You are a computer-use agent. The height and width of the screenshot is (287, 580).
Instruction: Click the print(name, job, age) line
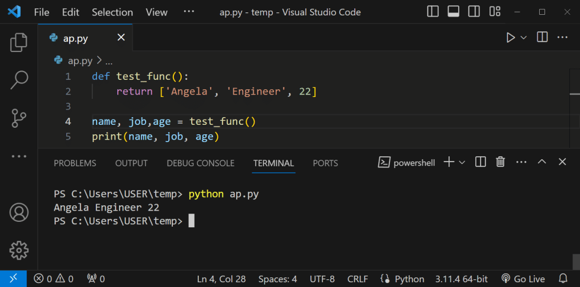[156, 137]
